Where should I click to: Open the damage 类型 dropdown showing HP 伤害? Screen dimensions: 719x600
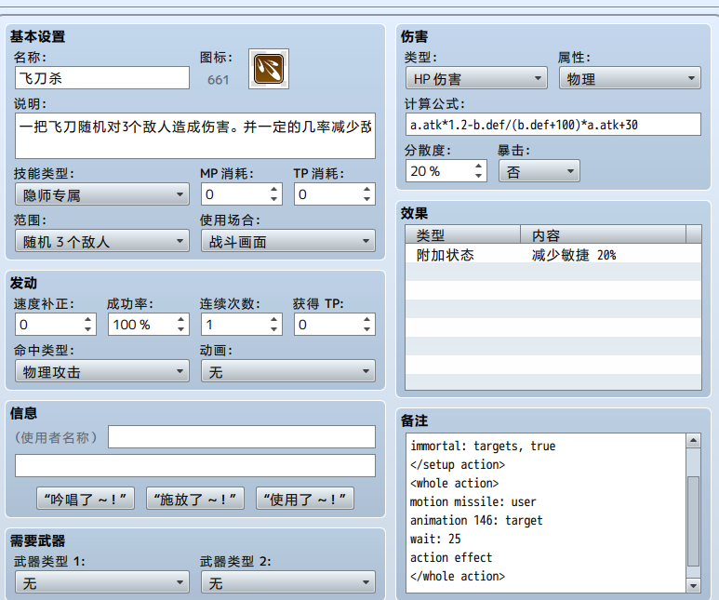pyautogui.click(x=476, y=78)
